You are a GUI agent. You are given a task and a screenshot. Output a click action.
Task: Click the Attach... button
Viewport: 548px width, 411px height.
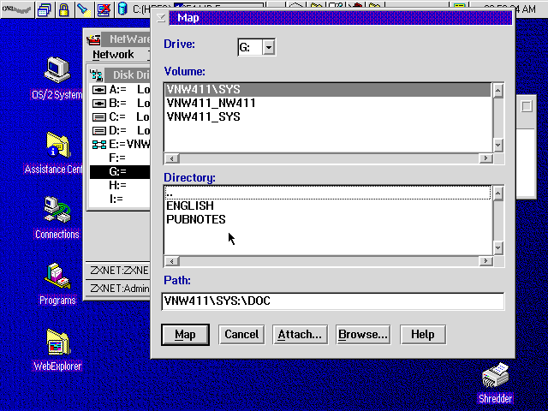click(x=300, y=335)
